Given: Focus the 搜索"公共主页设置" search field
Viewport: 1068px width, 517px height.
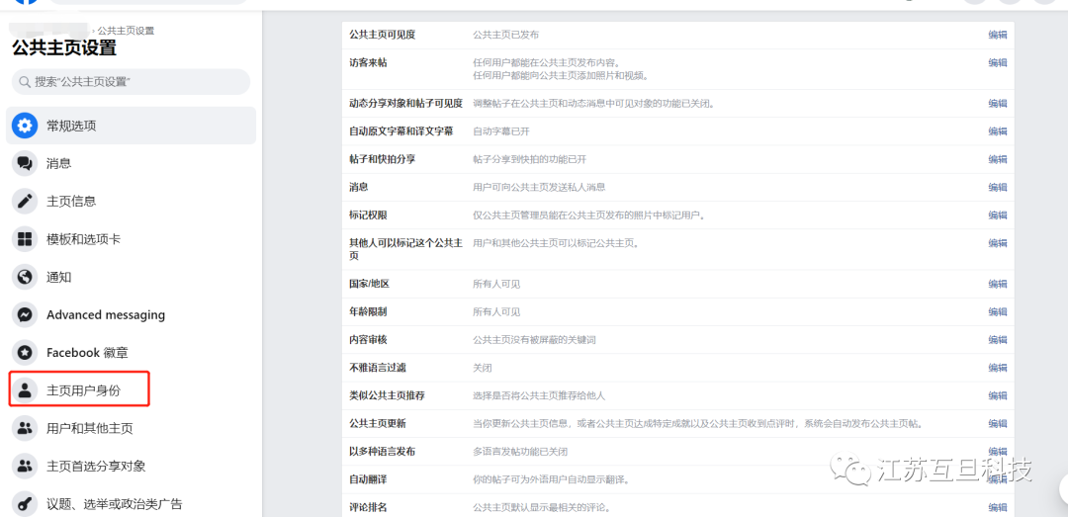Looking at the screenshot, I should [x=131, y=82].
